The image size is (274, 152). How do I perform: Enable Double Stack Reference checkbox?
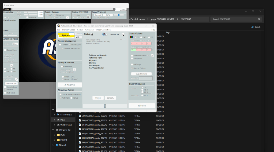coord(60,94)
